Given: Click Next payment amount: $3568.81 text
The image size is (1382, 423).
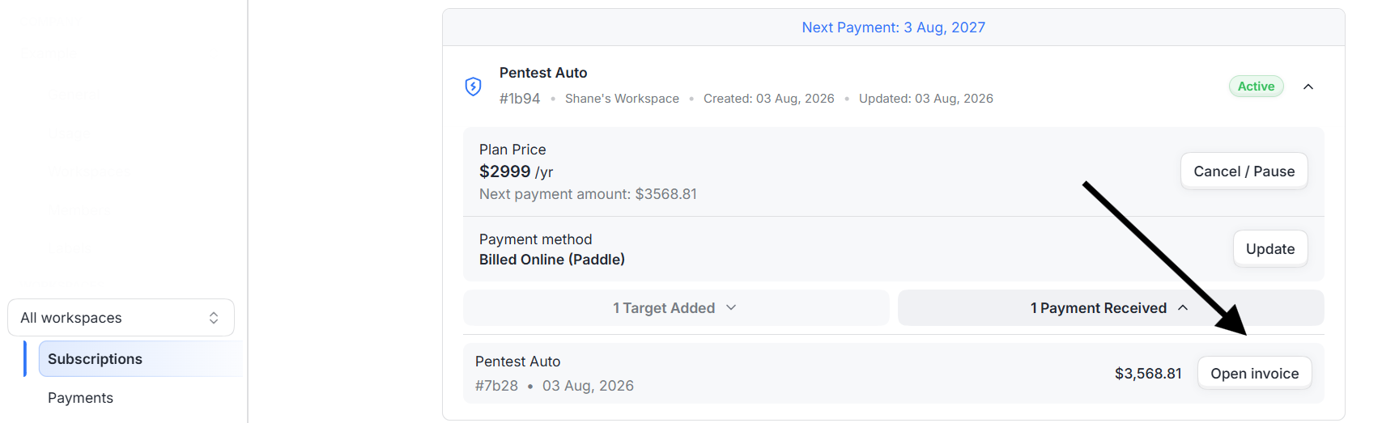Looking at the screenshot, I should (x=588, y=194).
